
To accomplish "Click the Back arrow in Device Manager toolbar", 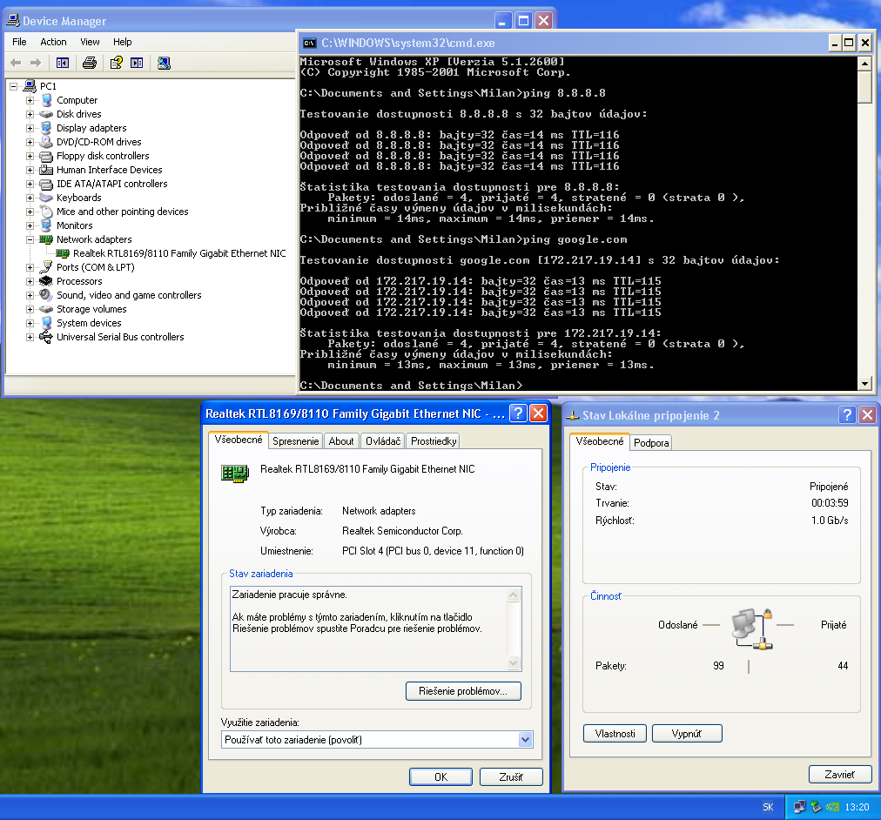I will [x=17, y=63].
